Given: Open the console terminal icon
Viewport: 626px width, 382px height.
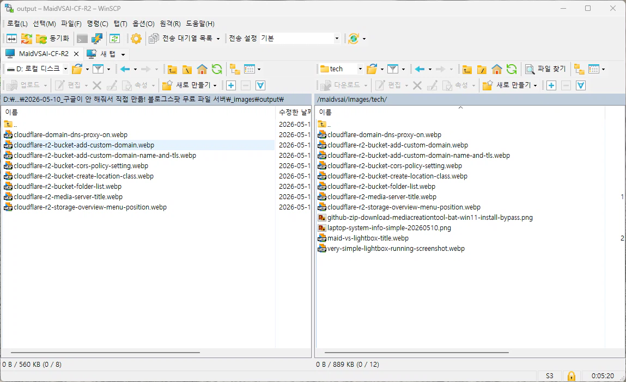Looking at the screenshot, I should (82, 39).
